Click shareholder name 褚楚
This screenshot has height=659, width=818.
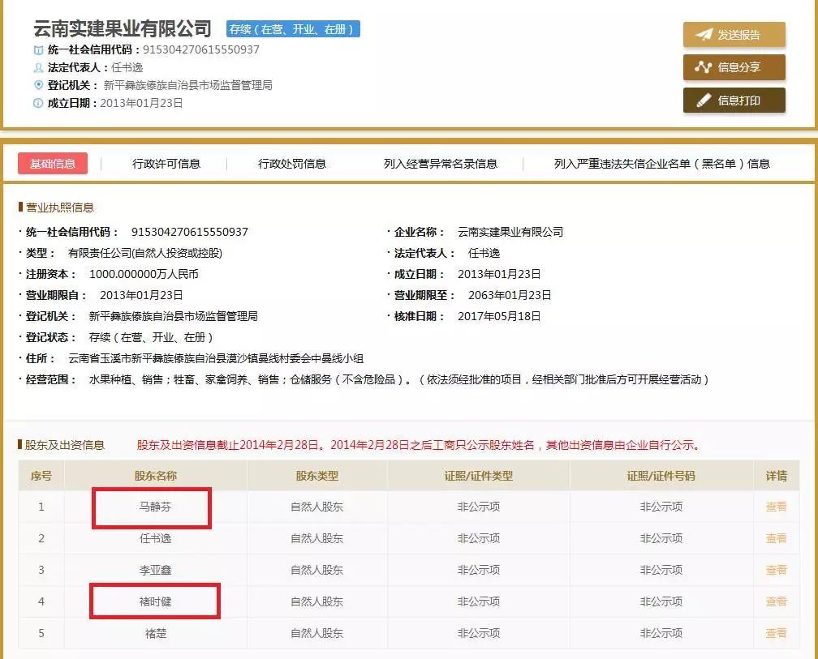click(156, 634)
